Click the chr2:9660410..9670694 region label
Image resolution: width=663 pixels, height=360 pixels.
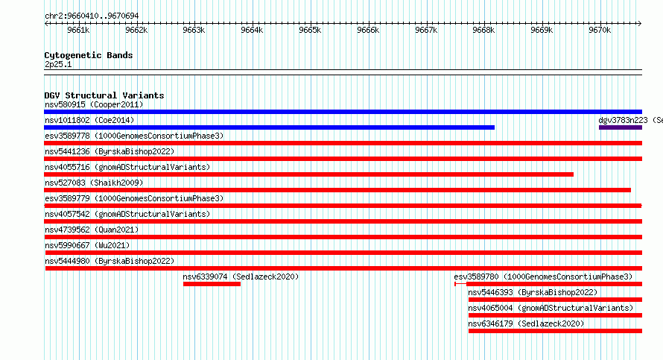[92, 16]
